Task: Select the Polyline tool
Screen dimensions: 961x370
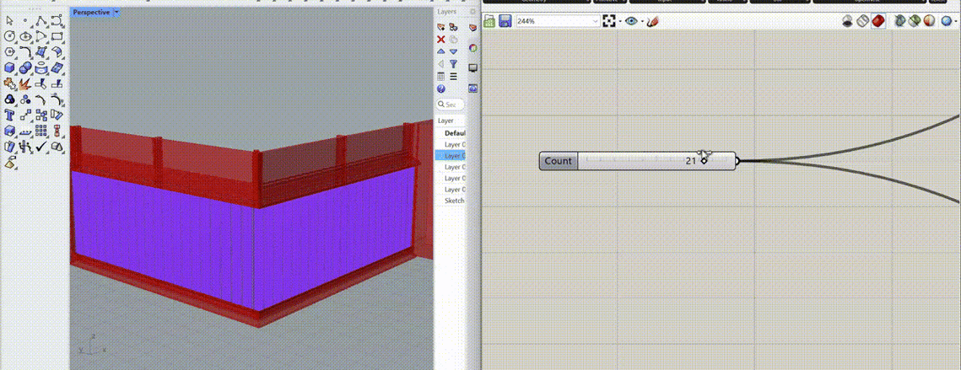Action: pos(41,21)
